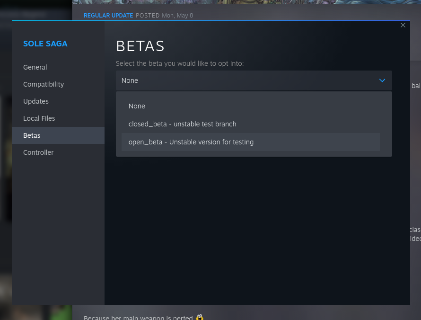Click the SOLE SAGA game title
The image size is (421, 320).
(x=45, y=44)
